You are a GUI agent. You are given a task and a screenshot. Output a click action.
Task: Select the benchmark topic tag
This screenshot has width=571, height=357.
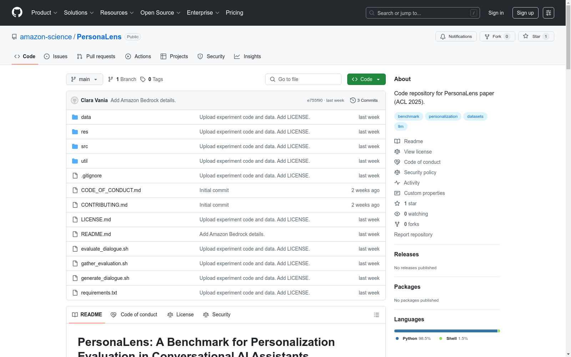pyautogui.click(x=409, y=116)
